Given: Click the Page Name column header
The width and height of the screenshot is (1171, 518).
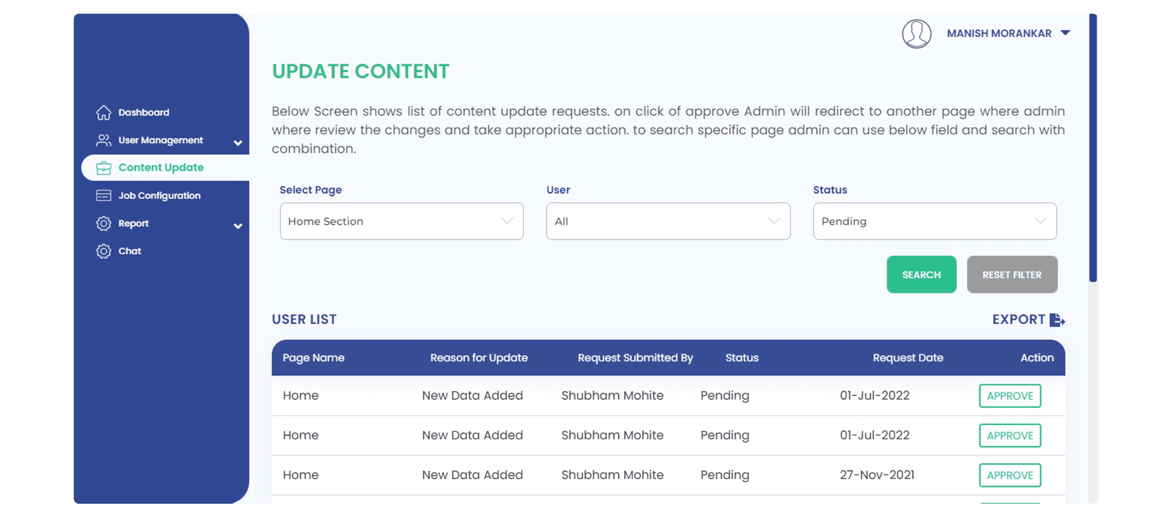Looking at the screenshot, I should (313, 358).
